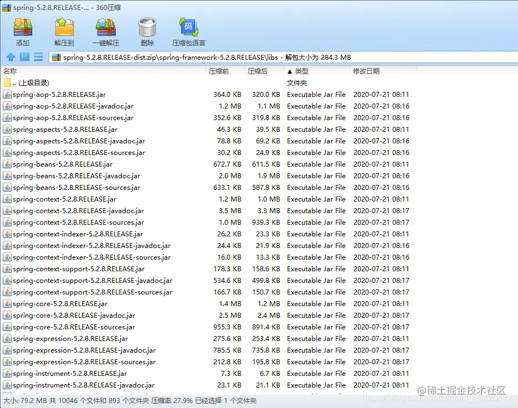Select spring-aop-5.2.8.RELEASE-sources.jar icon

tap(7, 117)
